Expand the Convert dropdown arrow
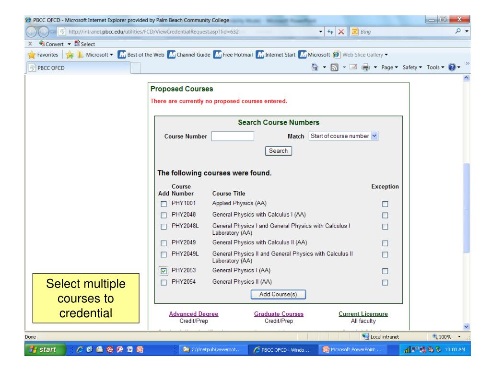 pos(69,44)
